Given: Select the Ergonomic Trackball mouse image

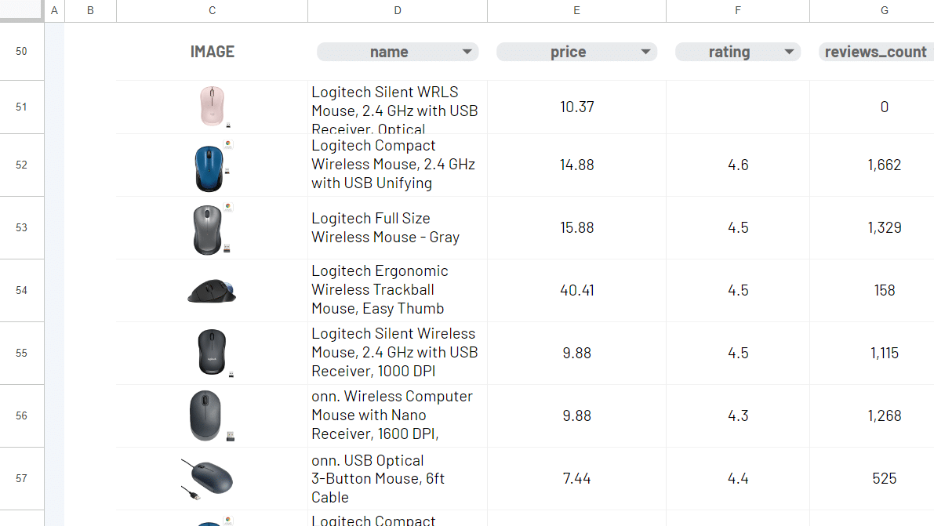Looking at the screenshot, I should pyautogui.click(x=212, y=290).
